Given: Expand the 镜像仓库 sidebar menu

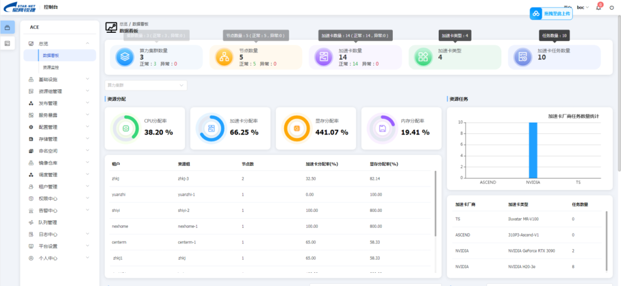Looking at the screenshot, I should (57, 163).
